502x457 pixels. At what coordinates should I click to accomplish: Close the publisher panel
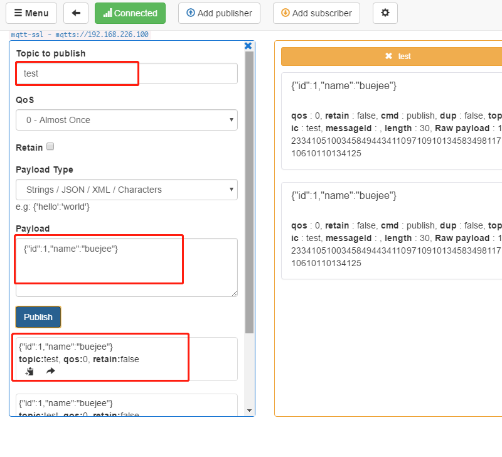point(248,45)
